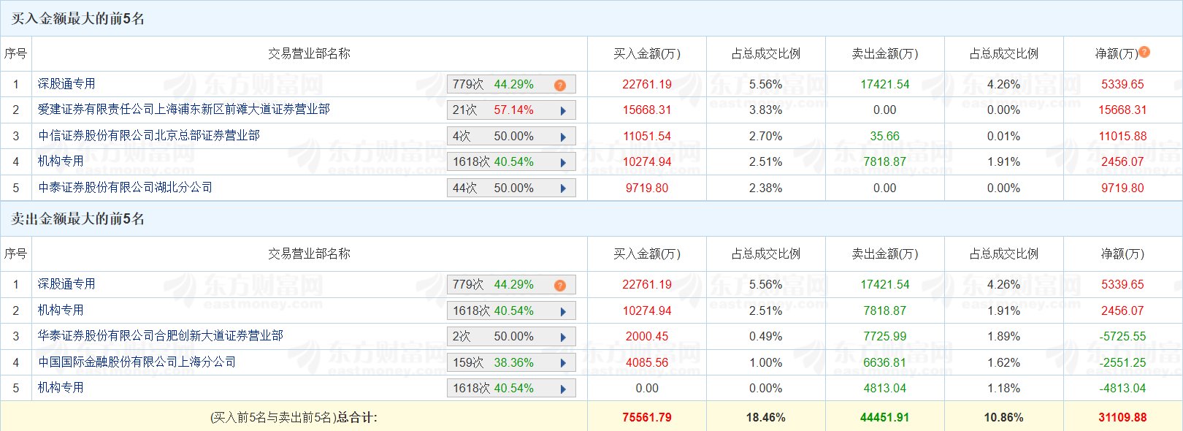Expand 1618次 stats in buy table's 机构专用 row

[x=563, y=163]
